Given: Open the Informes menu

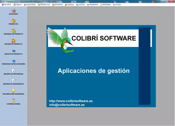Looking at the screenshot, I should coord(105,5).
